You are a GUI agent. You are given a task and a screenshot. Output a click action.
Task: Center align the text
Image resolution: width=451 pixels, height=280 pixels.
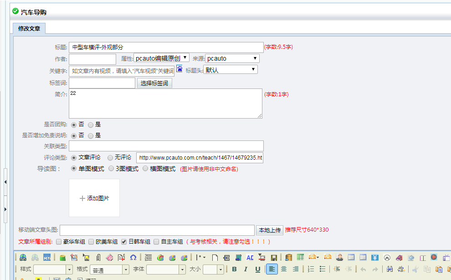[284, 269]
